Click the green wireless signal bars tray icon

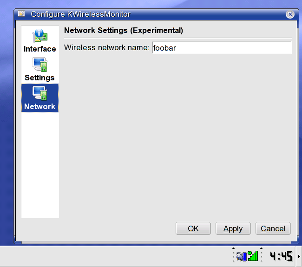(253, 256)
